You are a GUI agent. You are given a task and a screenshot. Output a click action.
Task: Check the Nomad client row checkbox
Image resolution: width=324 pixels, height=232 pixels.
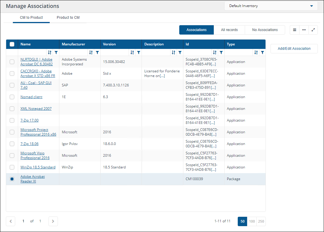[12, 97]
